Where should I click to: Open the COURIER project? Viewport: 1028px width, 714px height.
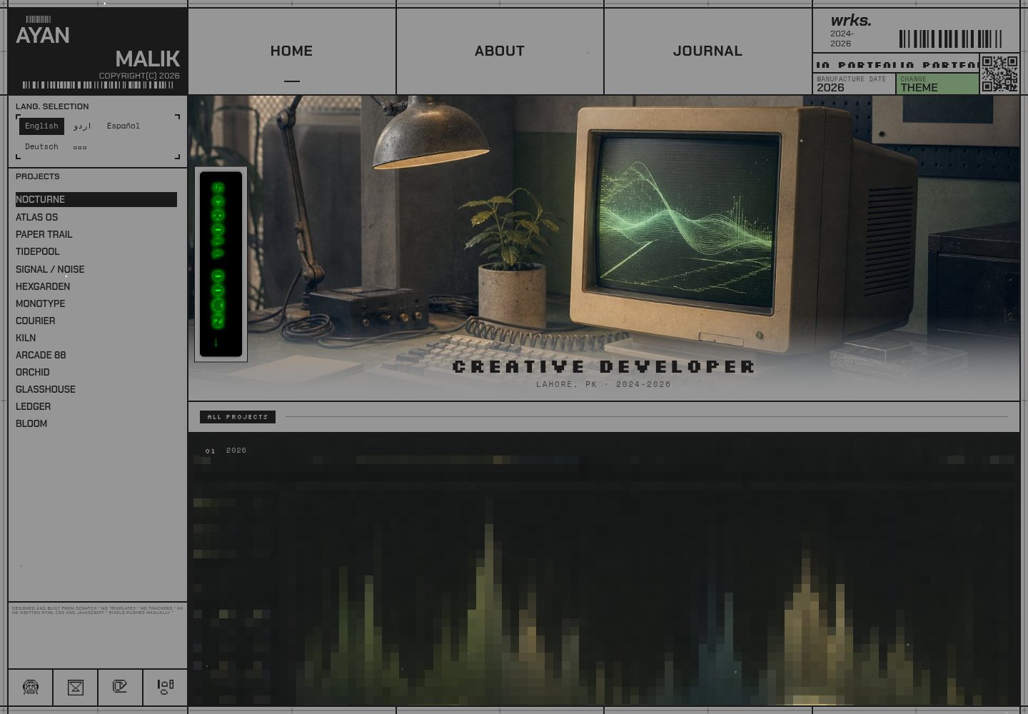click(x=36, y=321)
